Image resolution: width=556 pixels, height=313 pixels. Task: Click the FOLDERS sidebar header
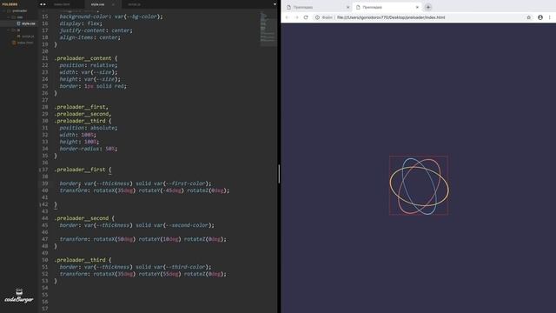point(10,4)
